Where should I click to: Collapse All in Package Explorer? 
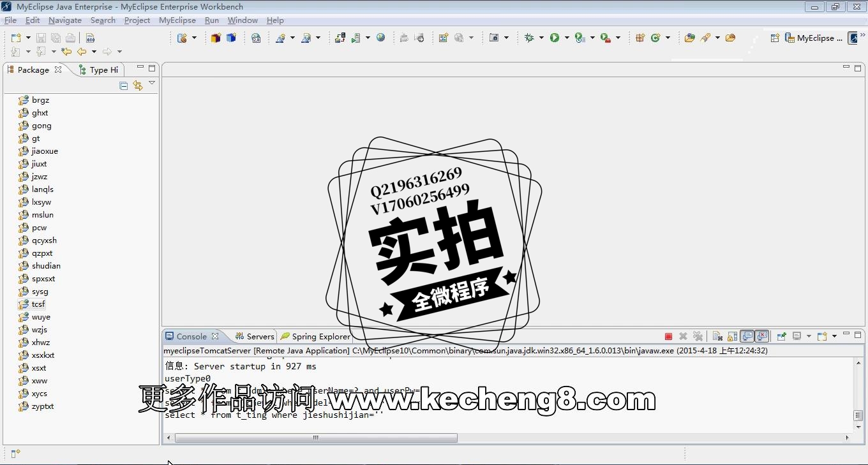point(124,85)
